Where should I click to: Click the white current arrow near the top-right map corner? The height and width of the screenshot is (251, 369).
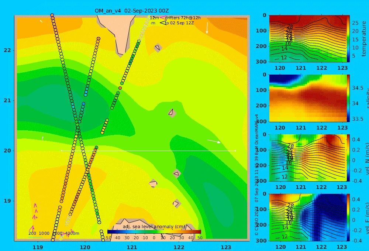pos(207,28)
